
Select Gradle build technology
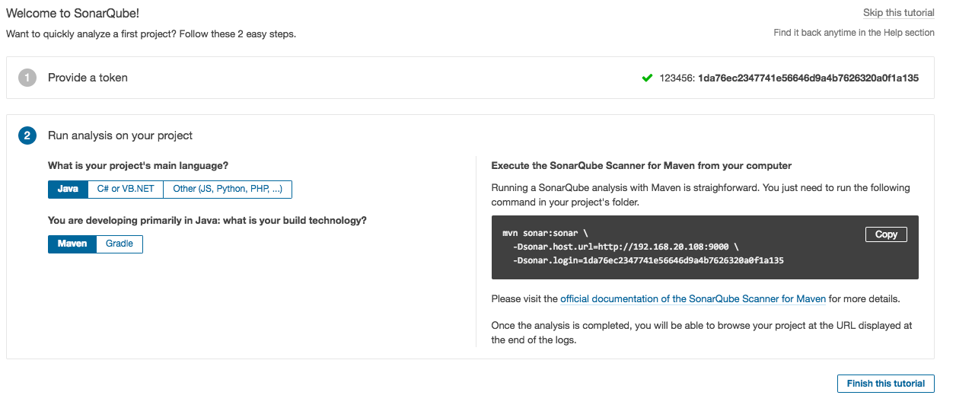[x=120, y=244]
